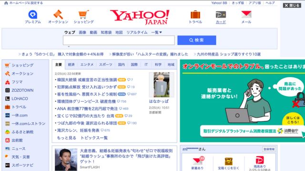Open the プレミアム premium icon

click(33, 15)
